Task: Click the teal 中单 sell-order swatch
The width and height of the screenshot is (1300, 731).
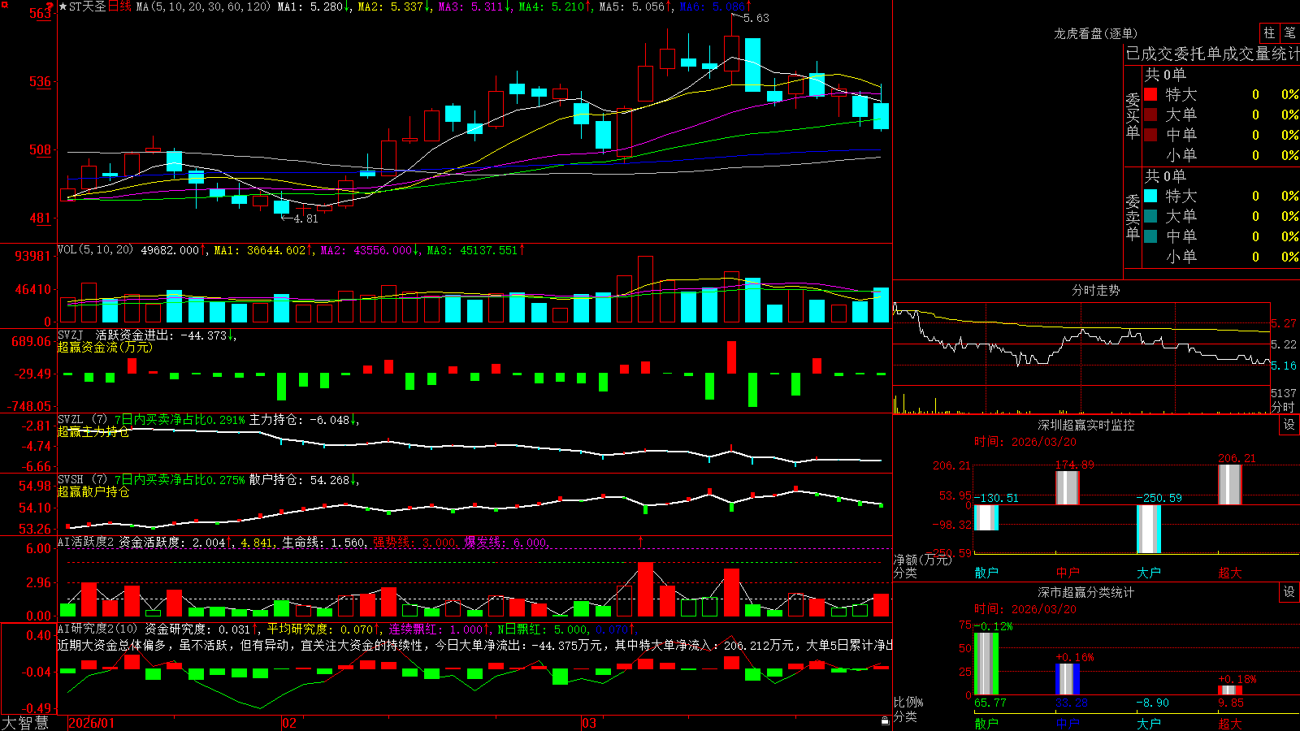Action: 1150,236
